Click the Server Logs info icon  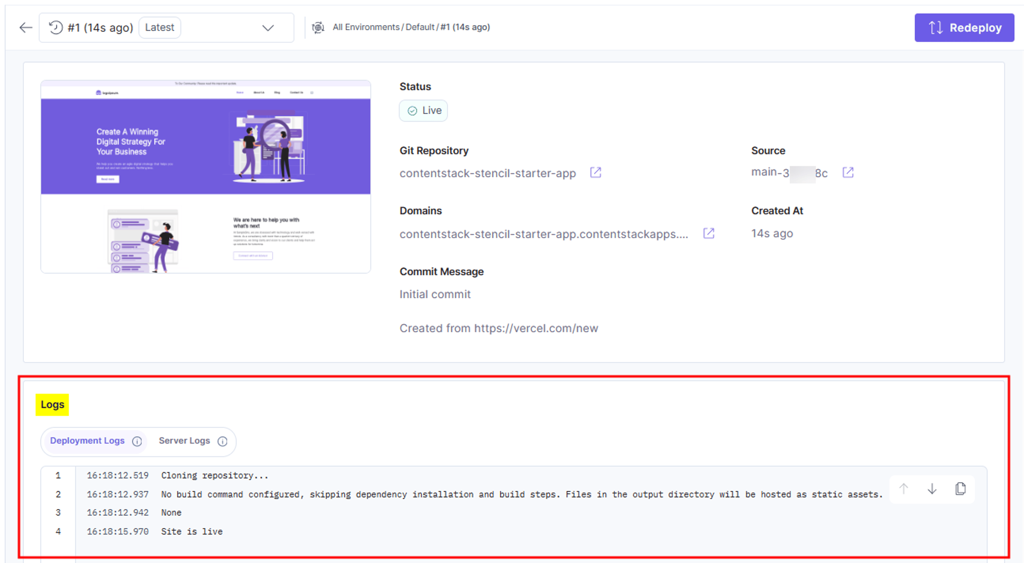(223, 441)
